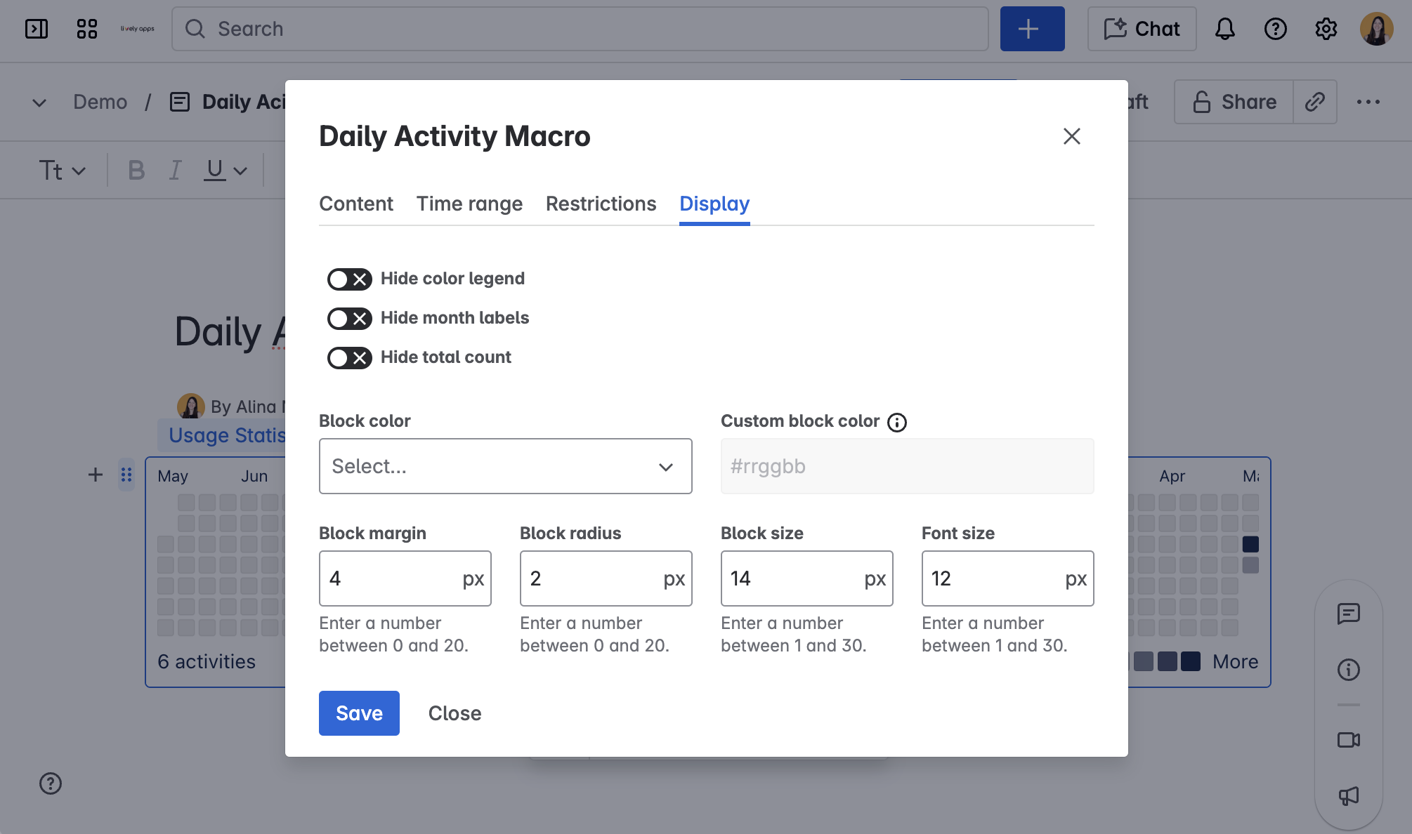Click the Share button
Viewport: 1412px width, 834px height.
click(1233, 101)
